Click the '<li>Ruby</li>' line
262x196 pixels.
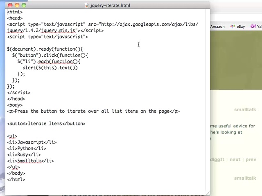[24, 154]
